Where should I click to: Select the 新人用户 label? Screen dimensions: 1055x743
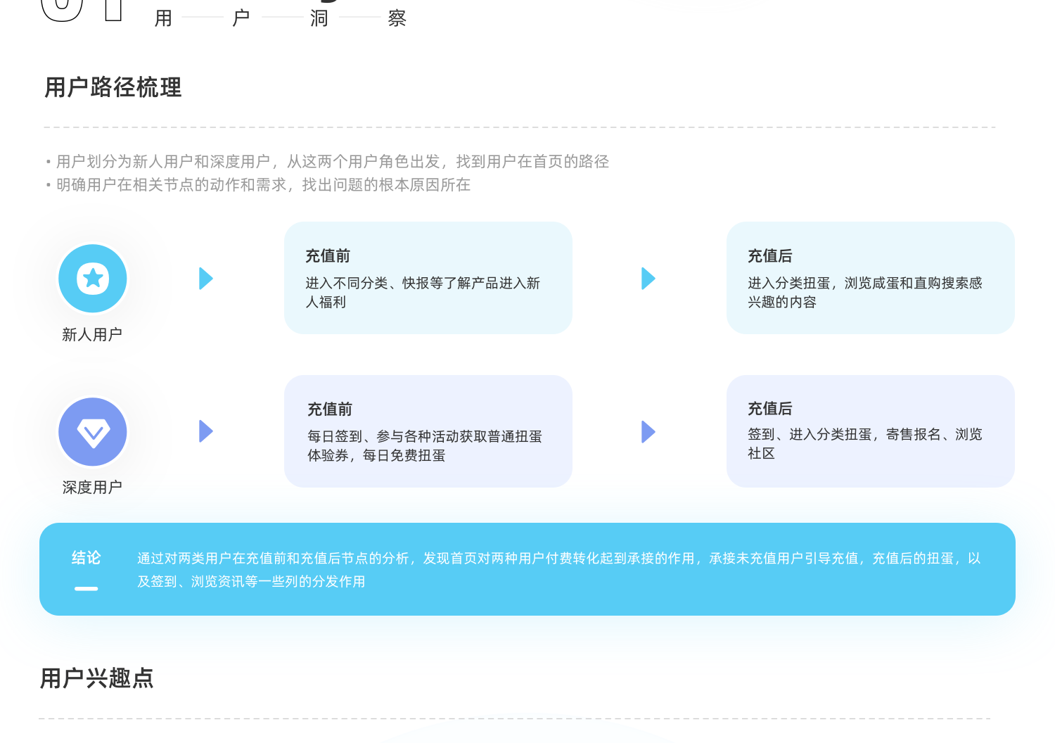[x=92, y=335]
